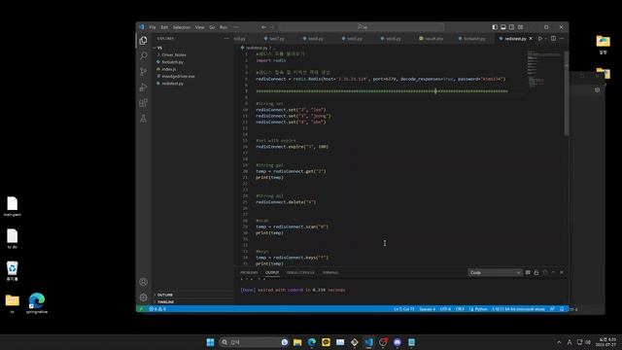
Task: Switch to the result.xlsx editor tab
Action: (432, 39)
